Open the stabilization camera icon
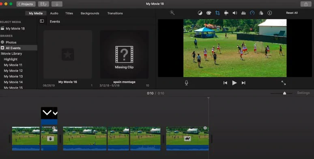This screenshot has width=314, height=159. 226,13
